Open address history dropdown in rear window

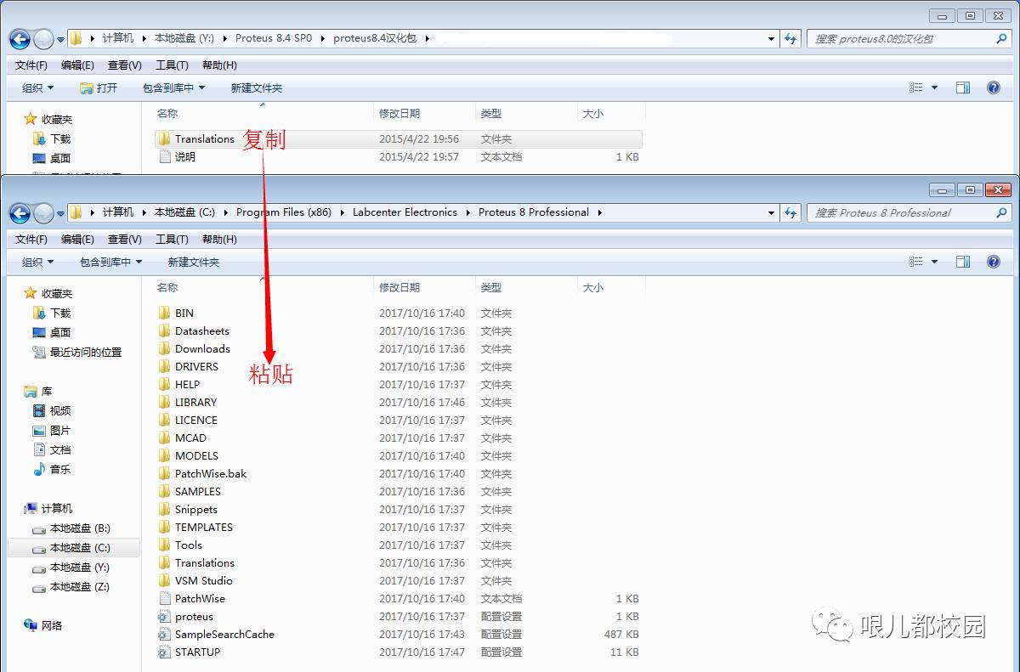coord(771,38)
